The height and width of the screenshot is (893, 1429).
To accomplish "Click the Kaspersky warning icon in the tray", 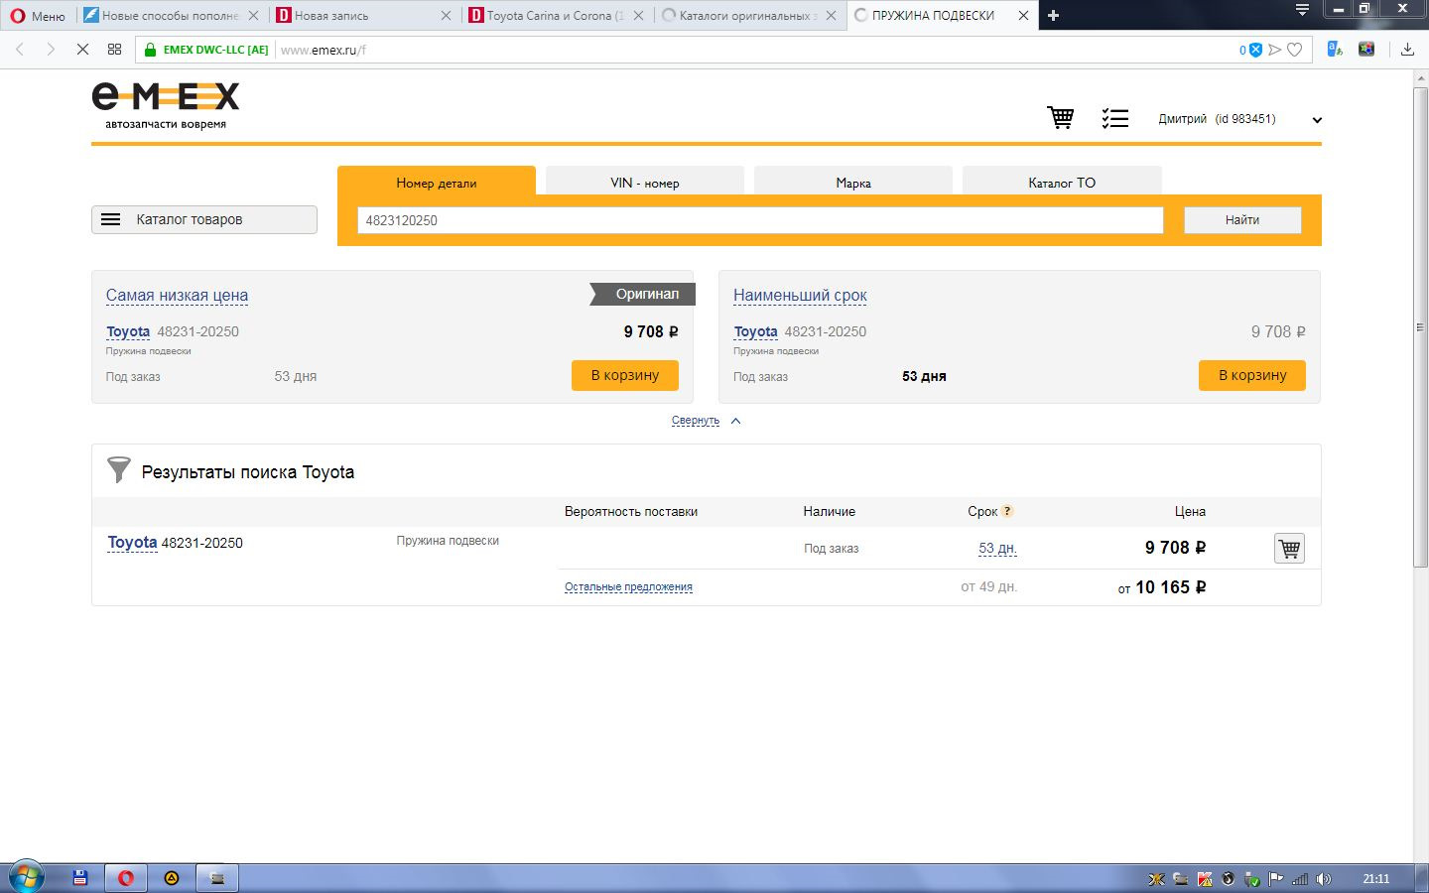I will tap(1205, 879).
